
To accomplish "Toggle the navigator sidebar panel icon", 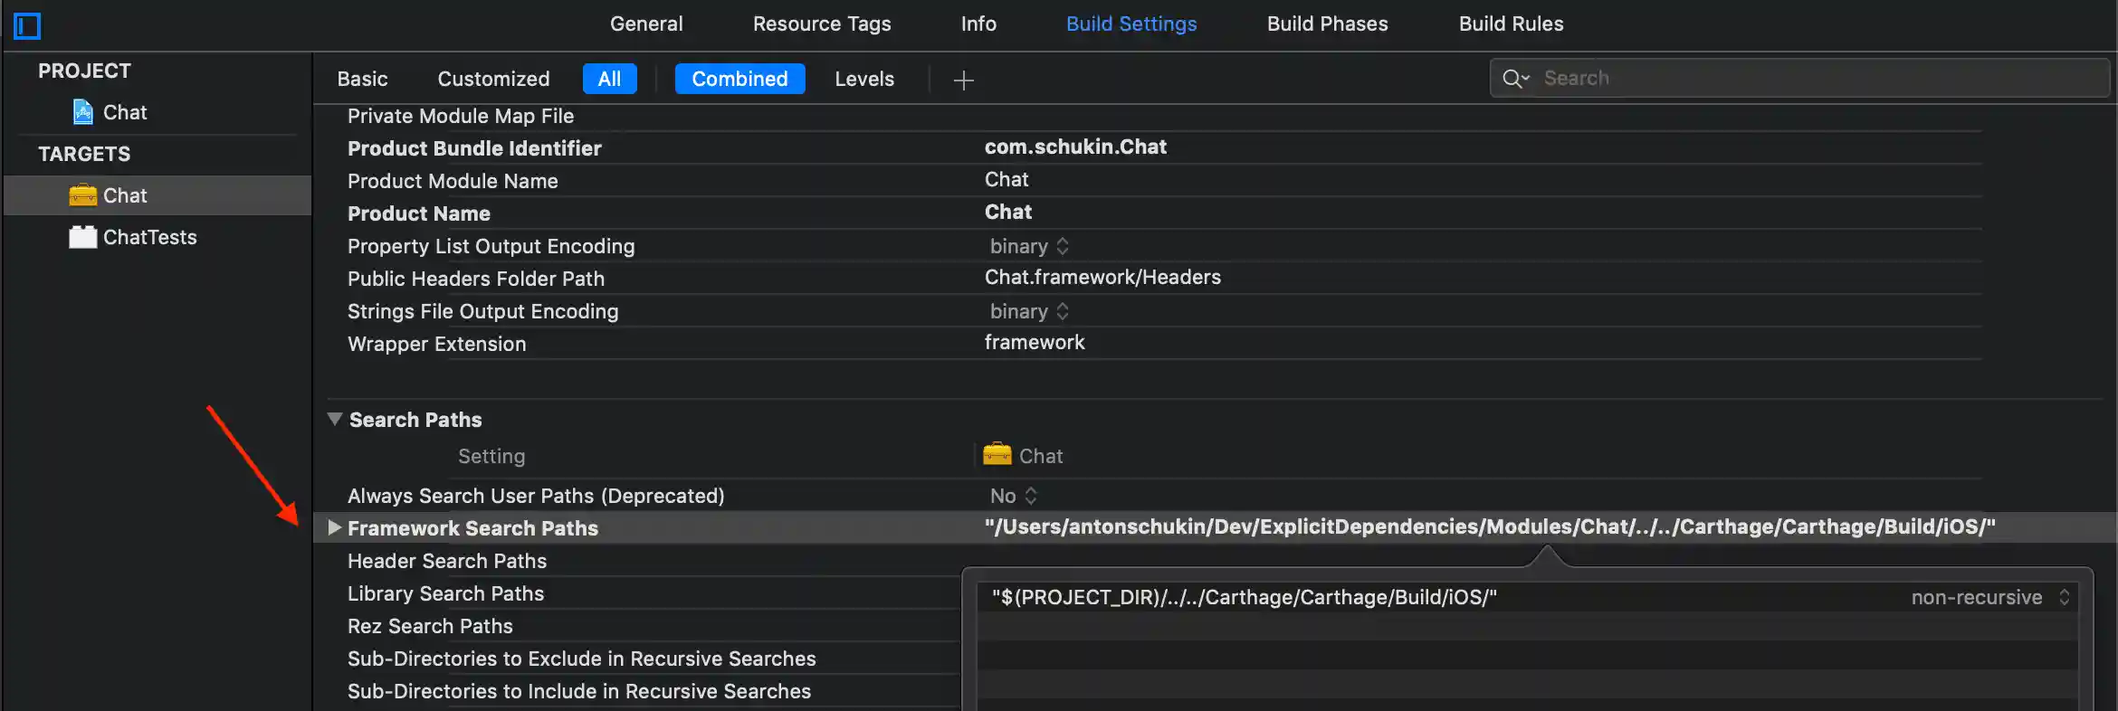I will [27, 26].
